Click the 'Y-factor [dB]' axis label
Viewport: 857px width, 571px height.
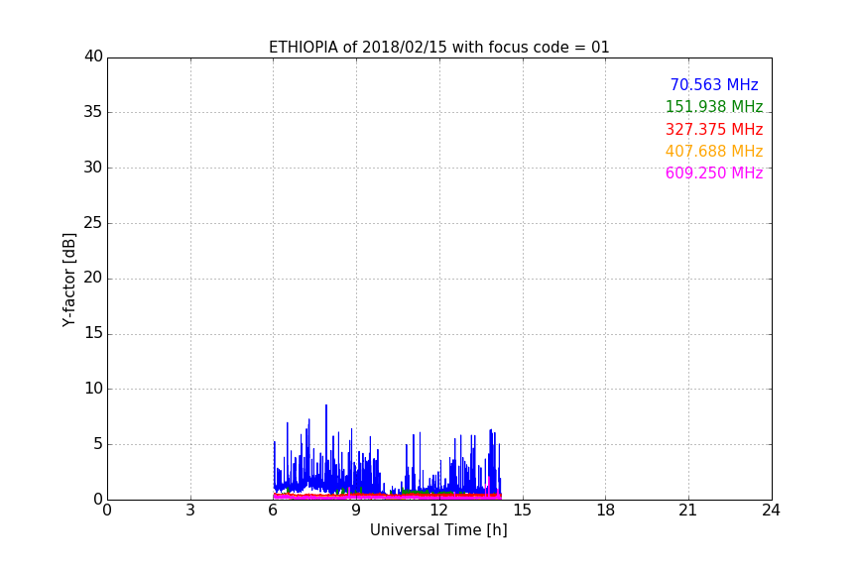[68, 280]
